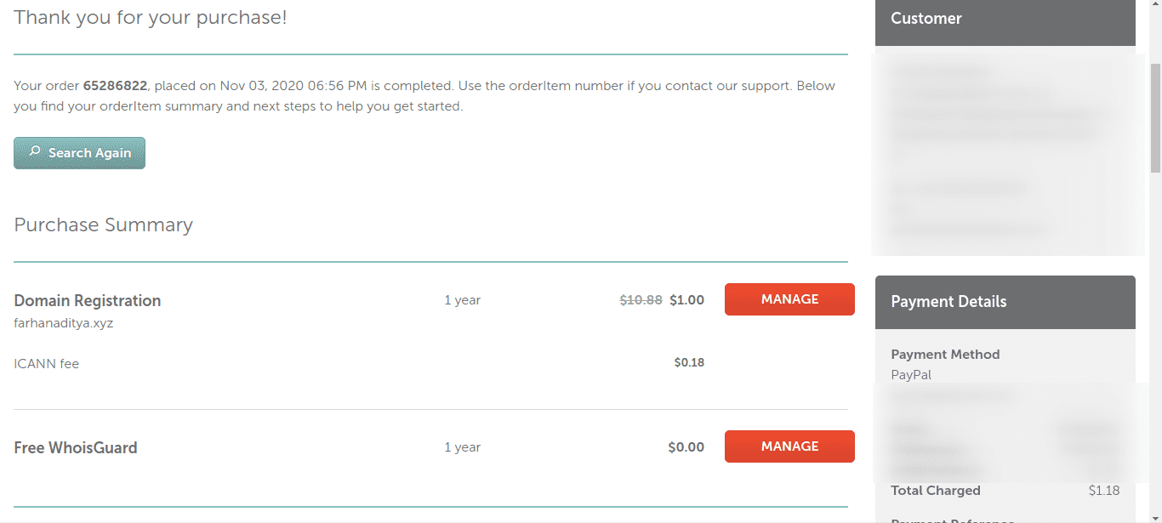Click the magnifying glass icon on Search Again
Viewport: 1162px width, 523px height.
33,152
